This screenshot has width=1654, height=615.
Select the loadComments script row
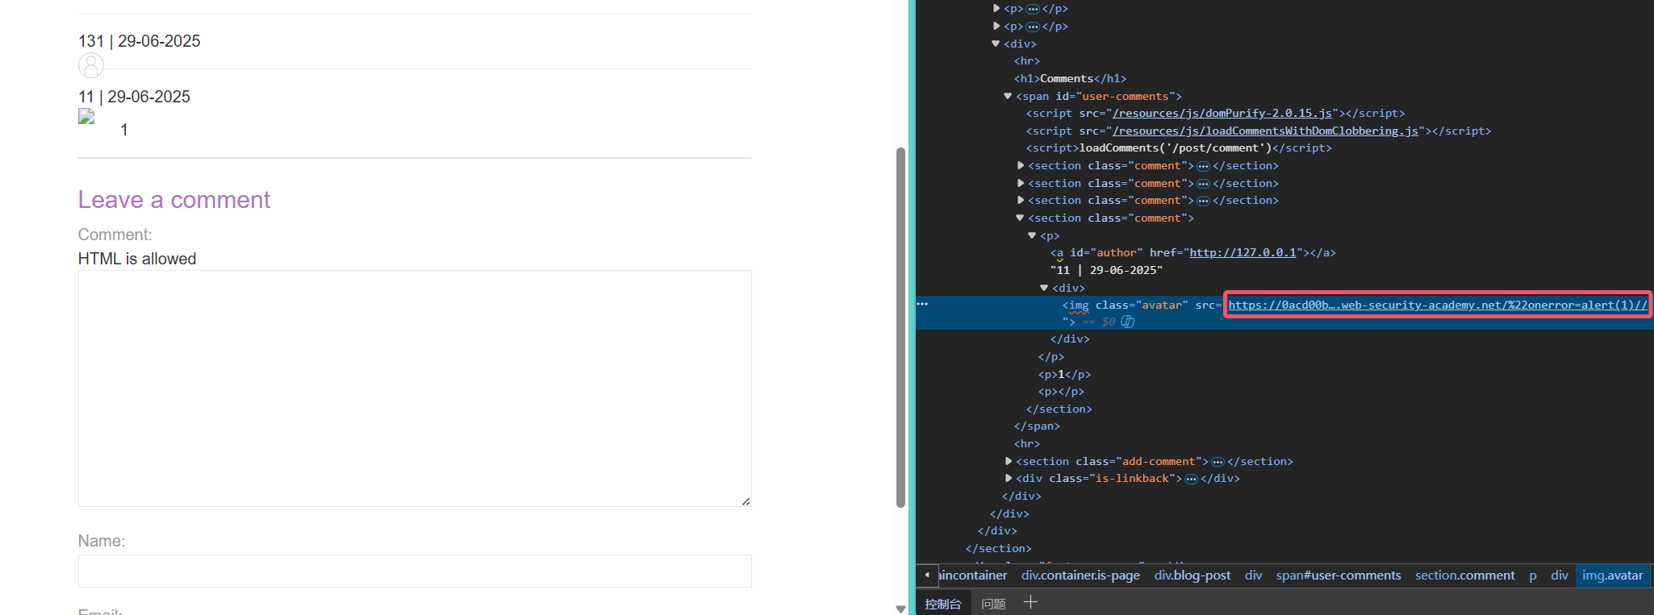click(x=1179, y=148)
